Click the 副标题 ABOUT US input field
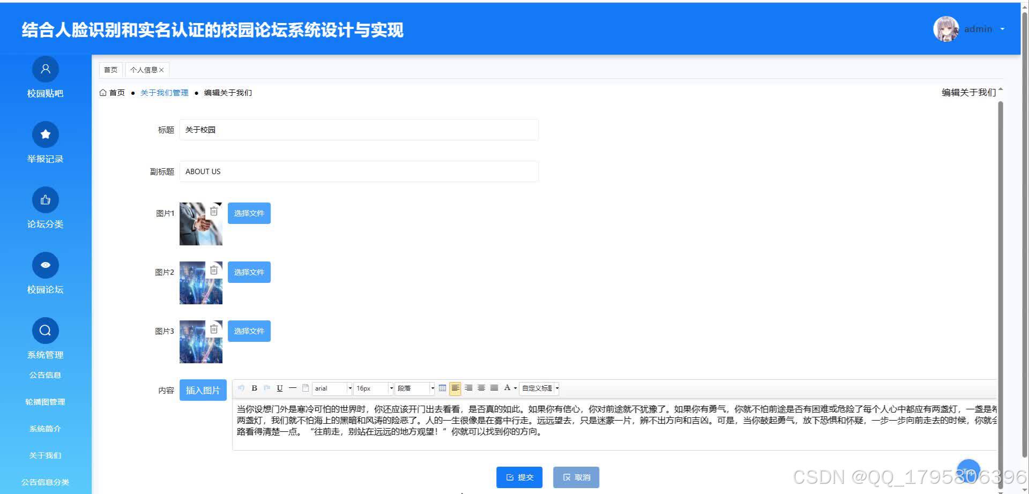The width and height of the screenshot is (1029, 494). tap(358, 171)
